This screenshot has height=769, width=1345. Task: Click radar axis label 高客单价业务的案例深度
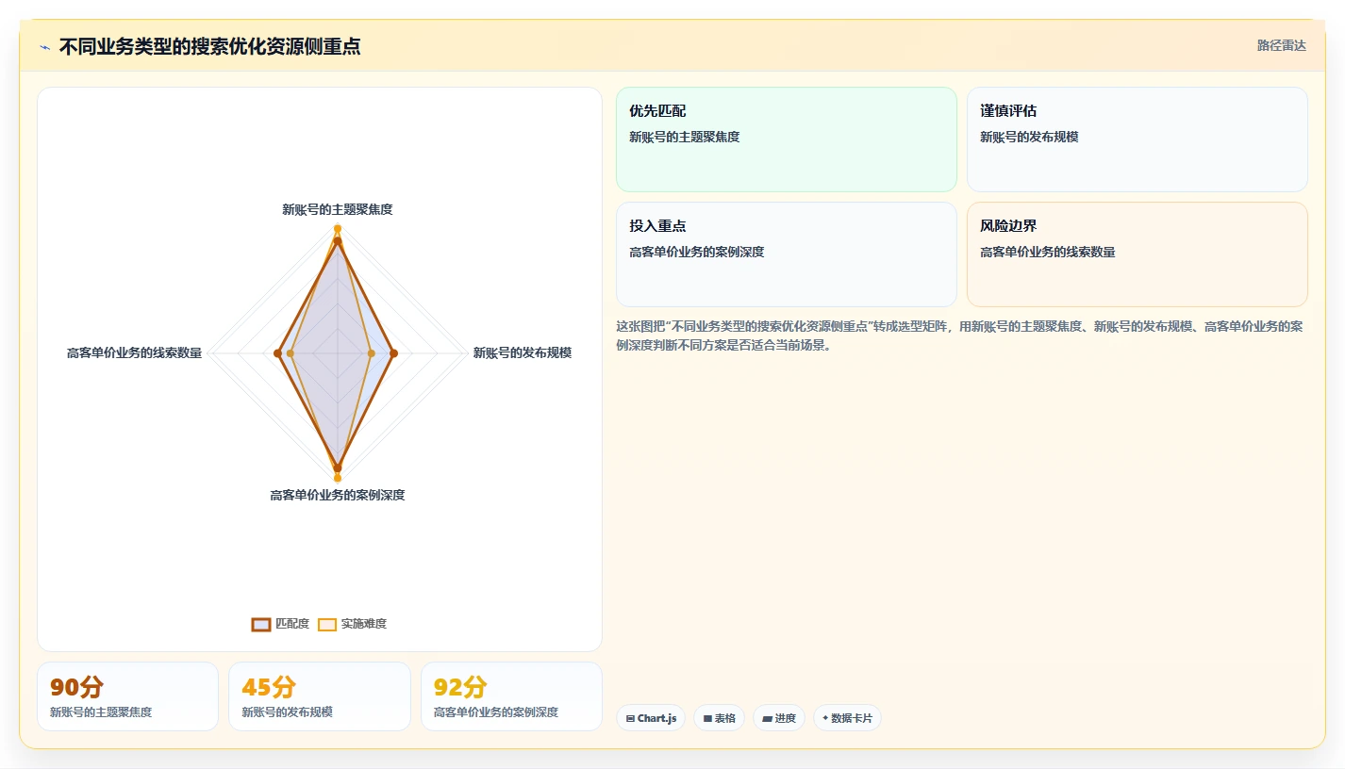coord(338,495)
